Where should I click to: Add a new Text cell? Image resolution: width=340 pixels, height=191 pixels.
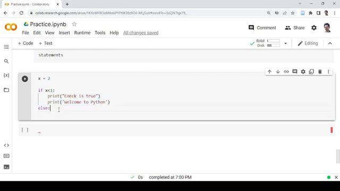click(x=45, y=44)
